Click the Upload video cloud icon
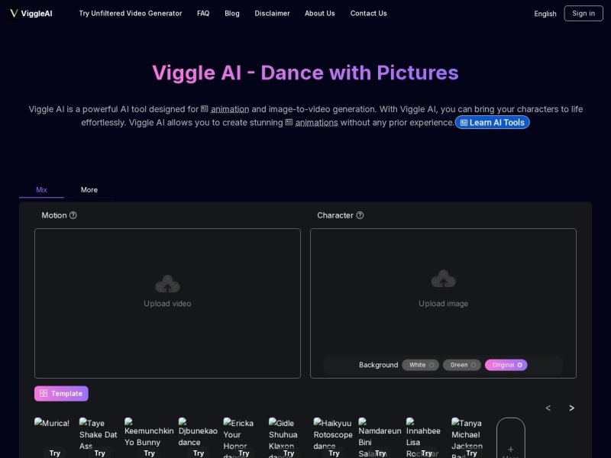Screen dimensions: 611x458 (167, 284)
